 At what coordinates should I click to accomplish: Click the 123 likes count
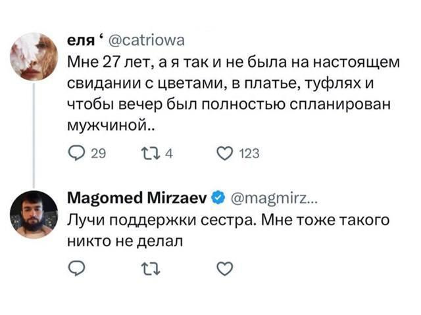pyautogui.click(x=249, y=154)
